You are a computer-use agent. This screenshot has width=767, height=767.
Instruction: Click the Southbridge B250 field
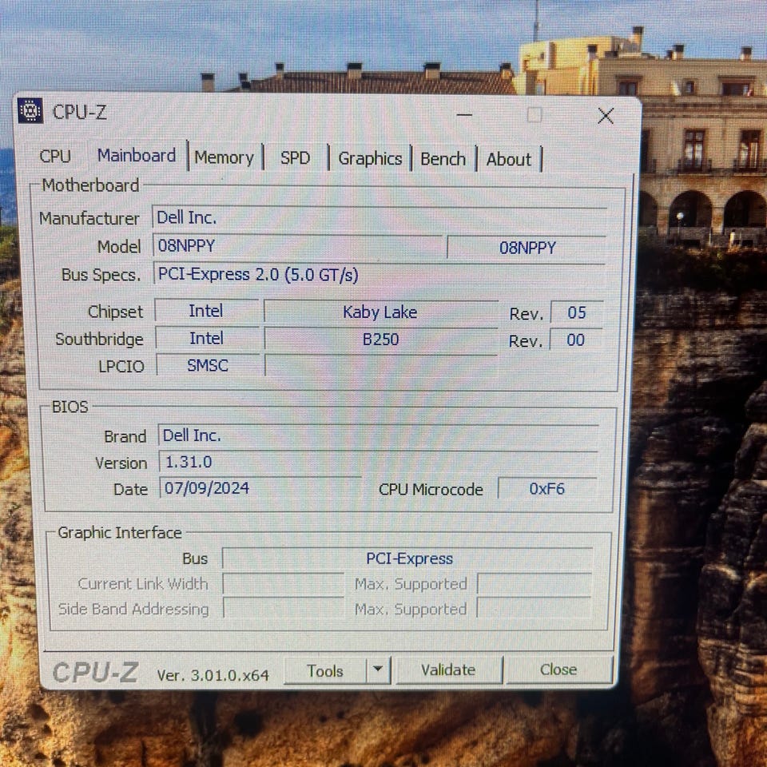click(x=380, y=340)
